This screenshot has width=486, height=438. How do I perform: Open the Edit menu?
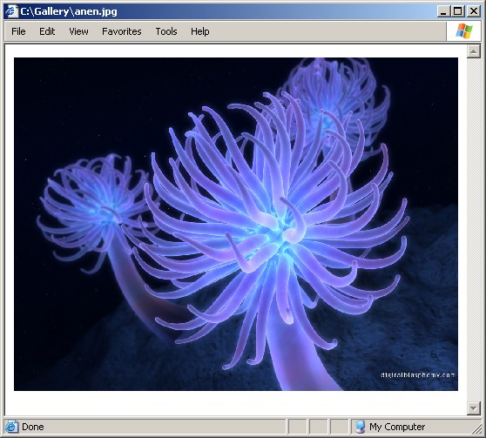point(47,31)
